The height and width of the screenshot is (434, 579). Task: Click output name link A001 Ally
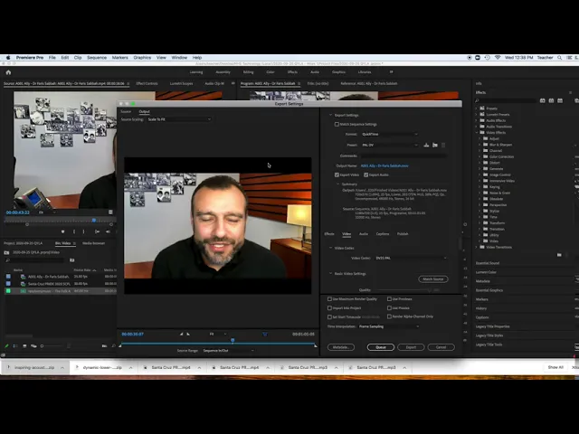(x=384, y=165)
